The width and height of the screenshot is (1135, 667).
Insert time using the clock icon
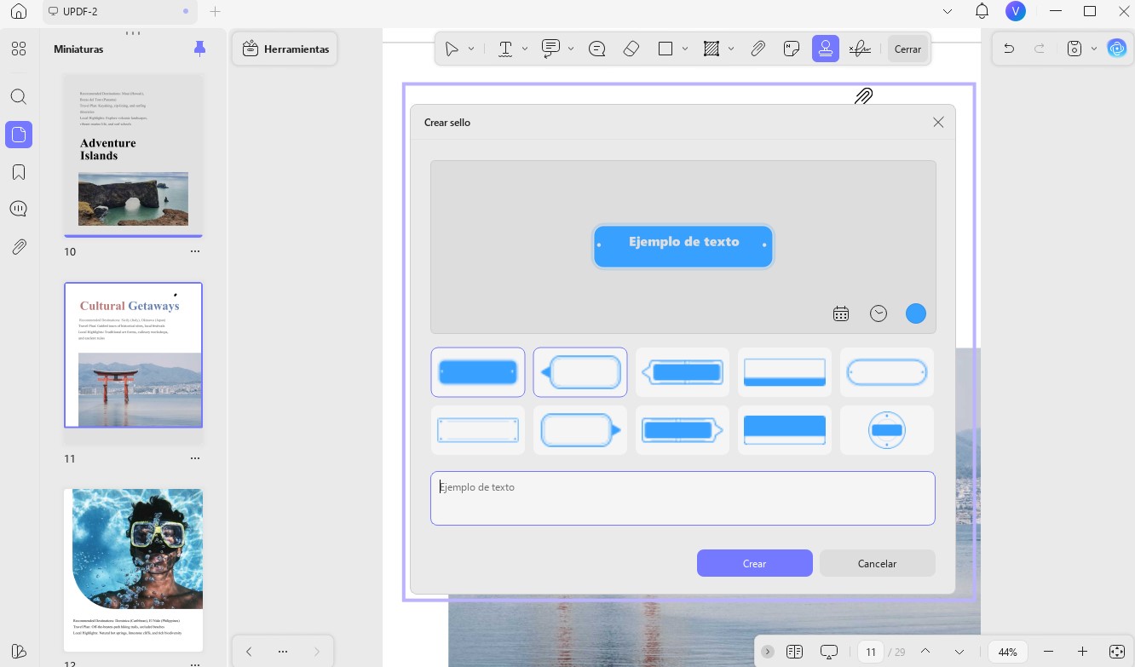coord(879,313)
